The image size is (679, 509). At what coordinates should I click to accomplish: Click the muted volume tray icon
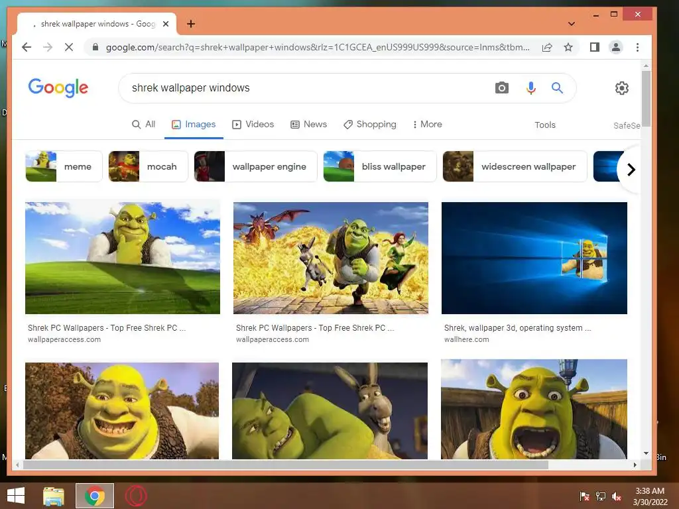pos(617,496)
